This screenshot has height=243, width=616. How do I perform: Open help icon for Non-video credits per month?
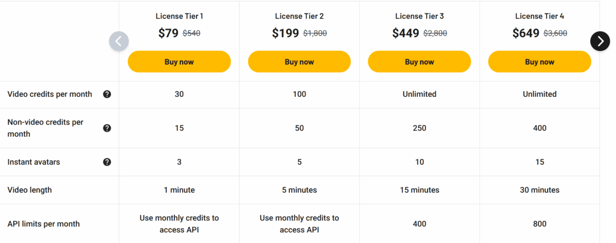(107, 128)
